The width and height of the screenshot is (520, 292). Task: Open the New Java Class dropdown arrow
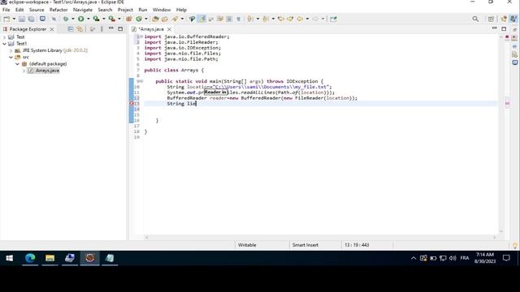click(146, 19)
